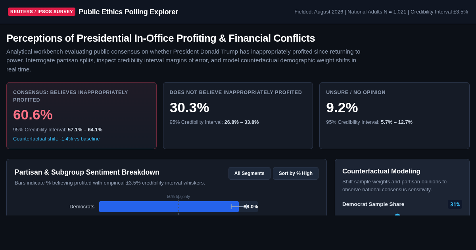
Task: Click the All Segments filter button
Action: point(249,173)
